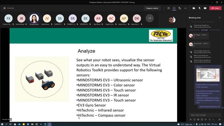Open the volume control in system tray
This screenshot has height=126, width=224.
tap(205, 124)
